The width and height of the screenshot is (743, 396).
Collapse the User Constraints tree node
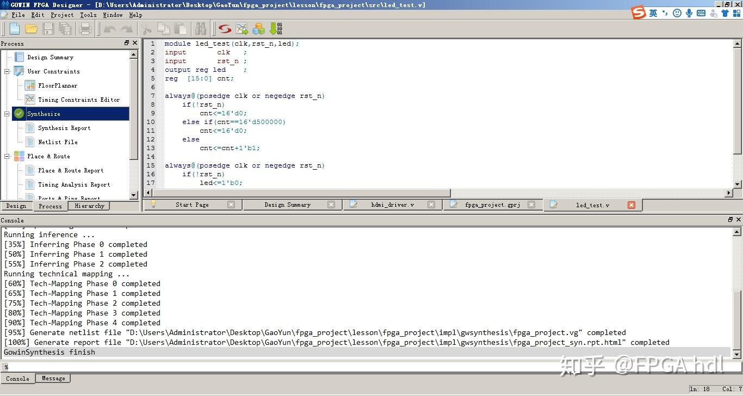click(x=8, y=71)
